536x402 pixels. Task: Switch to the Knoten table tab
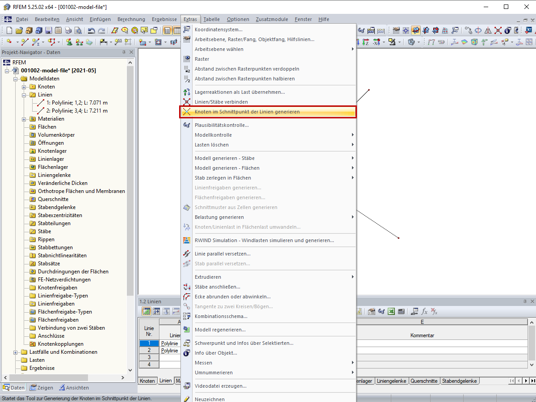147,381
